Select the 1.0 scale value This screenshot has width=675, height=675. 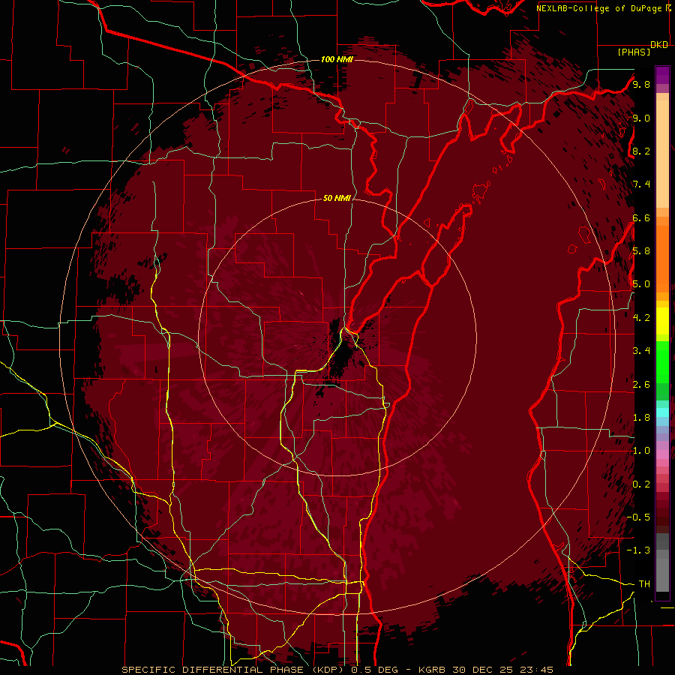(x=641, y=451)
